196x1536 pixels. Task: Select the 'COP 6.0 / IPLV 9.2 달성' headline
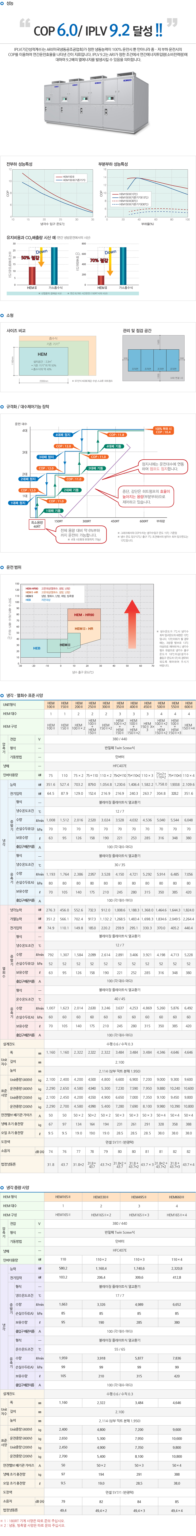(98, 30)
